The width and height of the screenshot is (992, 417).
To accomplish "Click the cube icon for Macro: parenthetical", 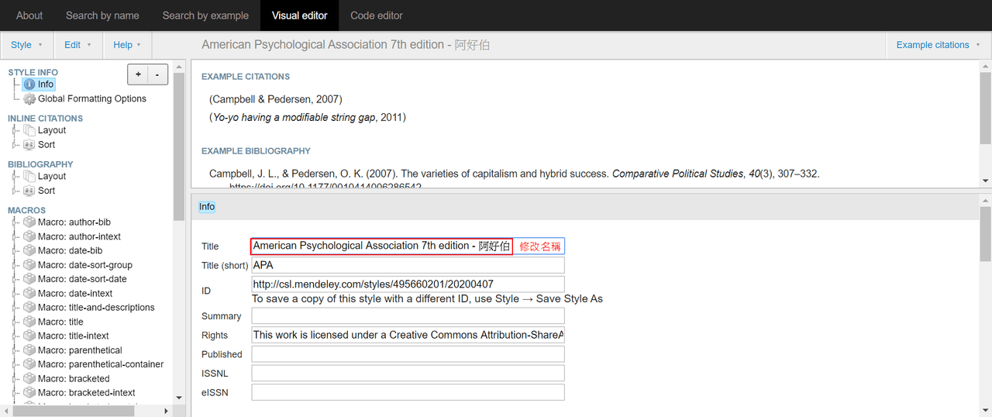I will click(29, 350).
